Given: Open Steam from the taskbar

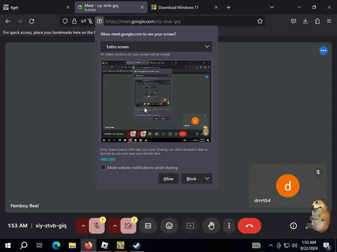Looking at the screenshot, I should [x=137, y=245].
